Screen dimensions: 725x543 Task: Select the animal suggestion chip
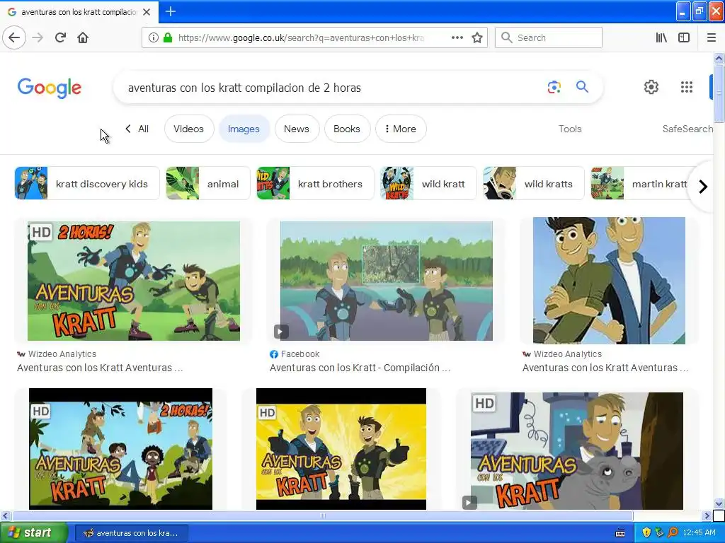[207, 183]
